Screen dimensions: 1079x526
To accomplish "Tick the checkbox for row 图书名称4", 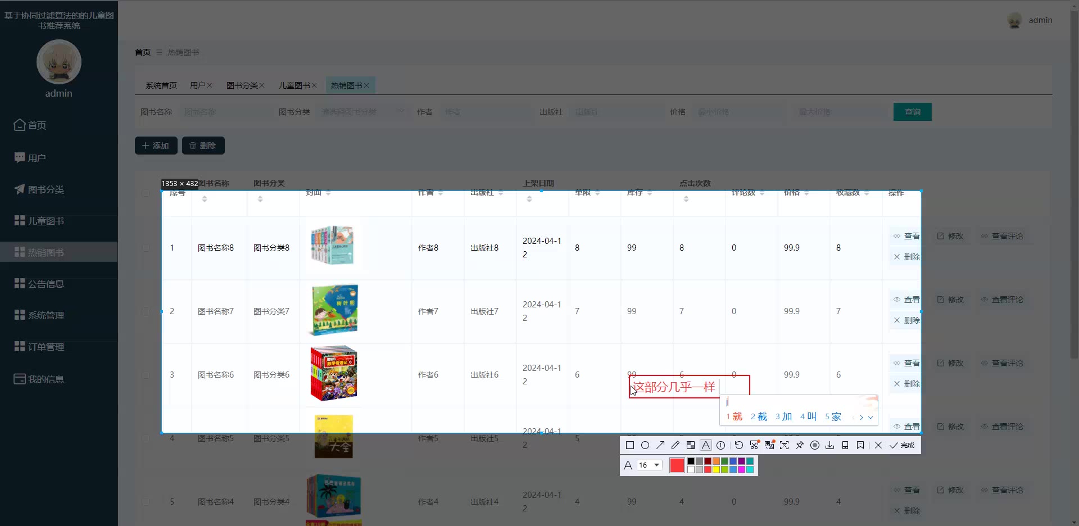I will (146, 502).
